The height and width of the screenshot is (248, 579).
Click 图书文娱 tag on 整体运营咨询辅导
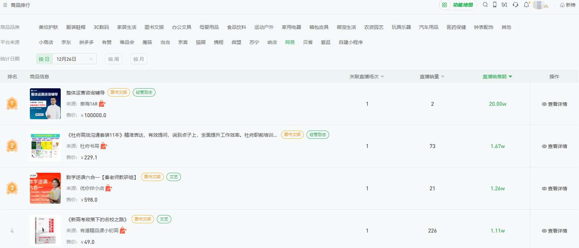tap(119, 92)
